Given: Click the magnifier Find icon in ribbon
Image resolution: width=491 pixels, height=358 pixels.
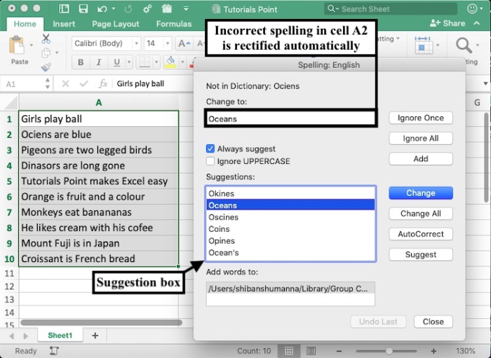Looking at the screenshot, I should 464,46.
